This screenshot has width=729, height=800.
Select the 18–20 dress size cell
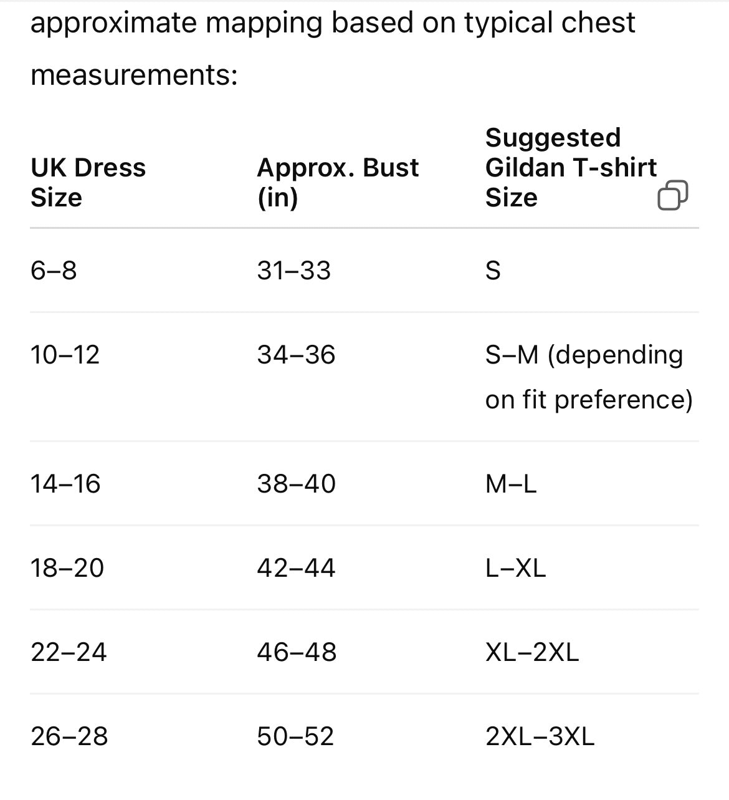pos(67,568)
